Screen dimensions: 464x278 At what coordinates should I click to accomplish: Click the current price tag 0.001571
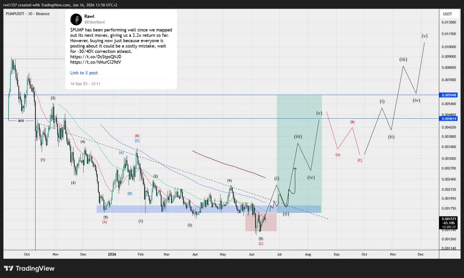[449, 219]
